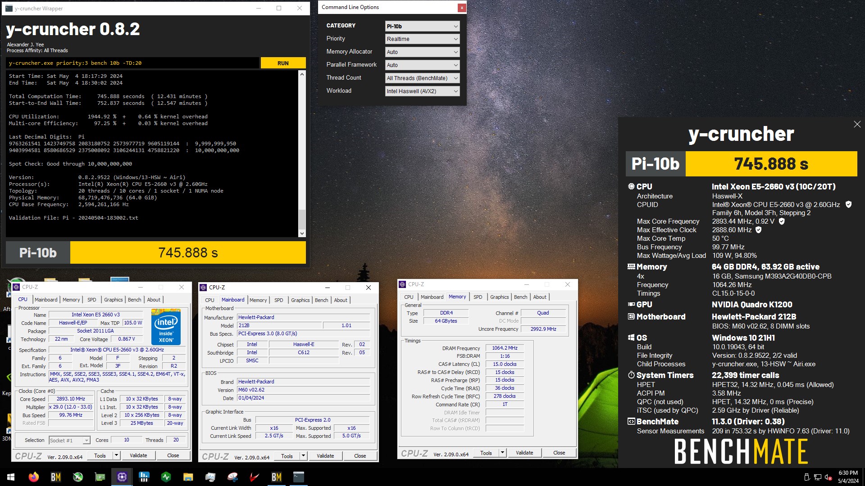Open the CATEGORY dropdown showing Pi-10b
This screenshot has width=865, height=486.
click(422, 26)
